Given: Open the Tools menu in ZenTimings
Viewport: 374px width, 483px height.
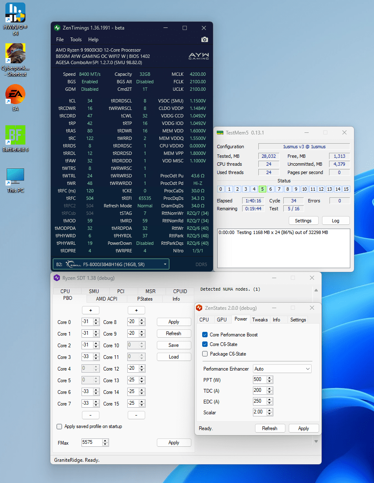Looking at the screenshot, I should click(76, 40).
